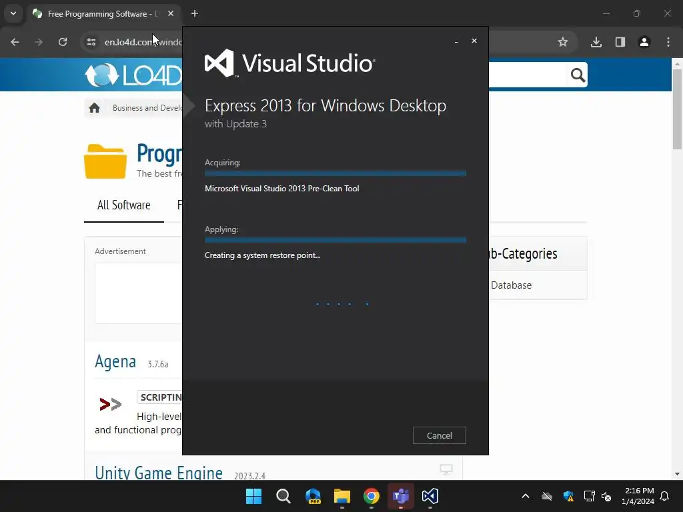The height and width of the screenshot is (512, 683).
Task: Click the yellow folder category icon
Action: point(105,161)
